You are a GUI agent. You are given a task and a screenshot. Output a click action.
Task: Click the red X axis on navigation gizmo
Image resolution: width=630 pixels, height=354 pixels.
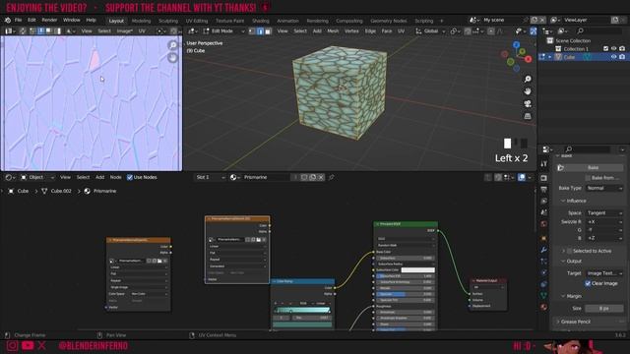(x=529, y=59)
